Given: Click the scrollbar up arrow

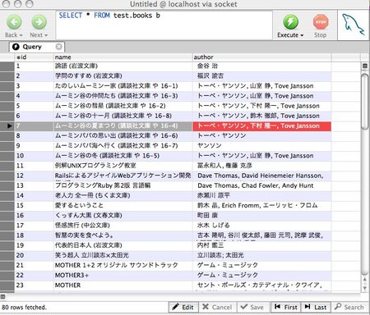Looking at the screenshot, I should pos(364,280).
